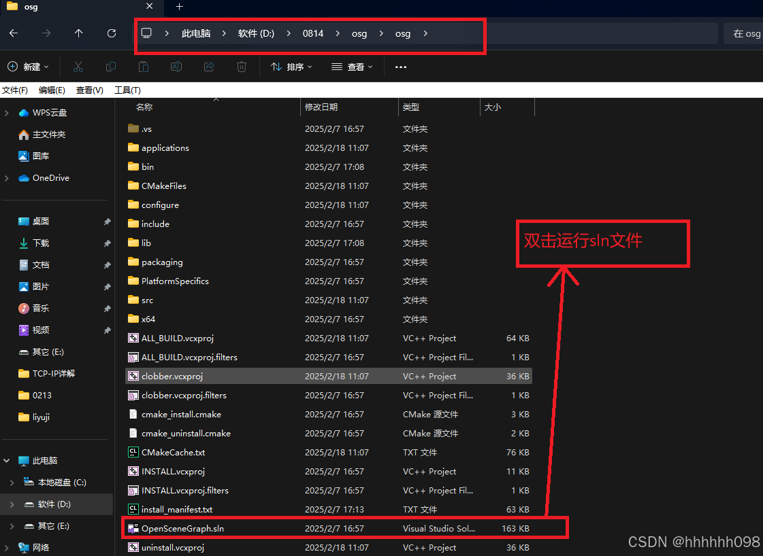Click the up-one-level arrow icon
This screenshot has height=556, width=763.
coord(78,33)
